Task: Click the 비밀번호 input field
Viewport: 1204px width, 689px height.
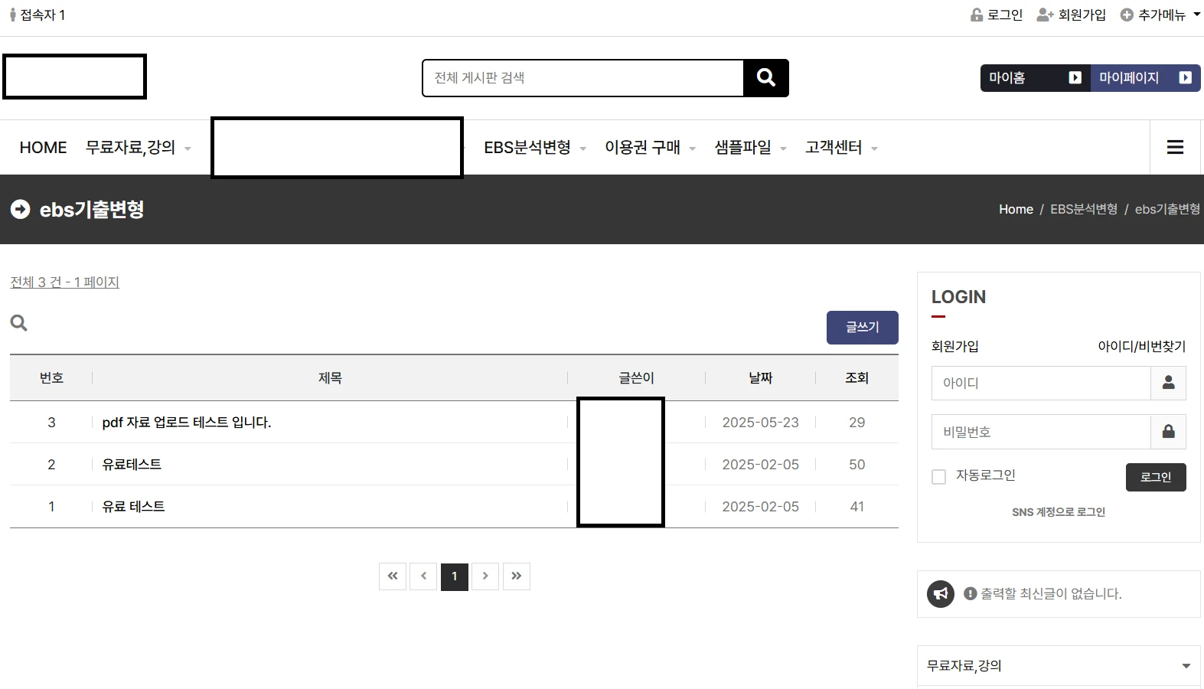Action: click(1041, 432)
